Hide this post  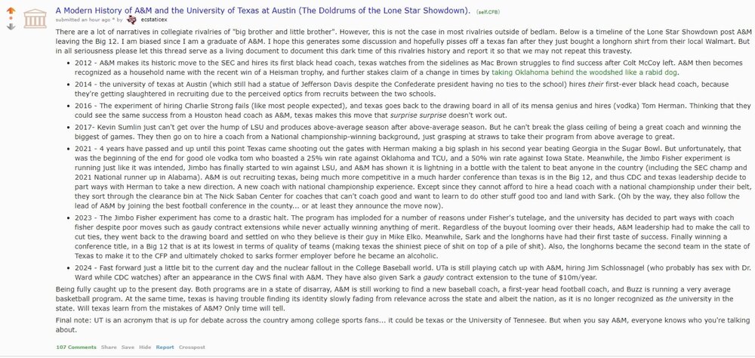click(x=146, y=347)
